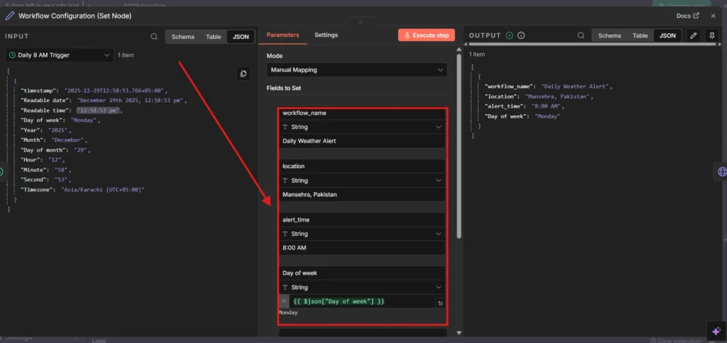Open the Parameters tab
This screenshot has height=343, width=727.
click(283, 35)
